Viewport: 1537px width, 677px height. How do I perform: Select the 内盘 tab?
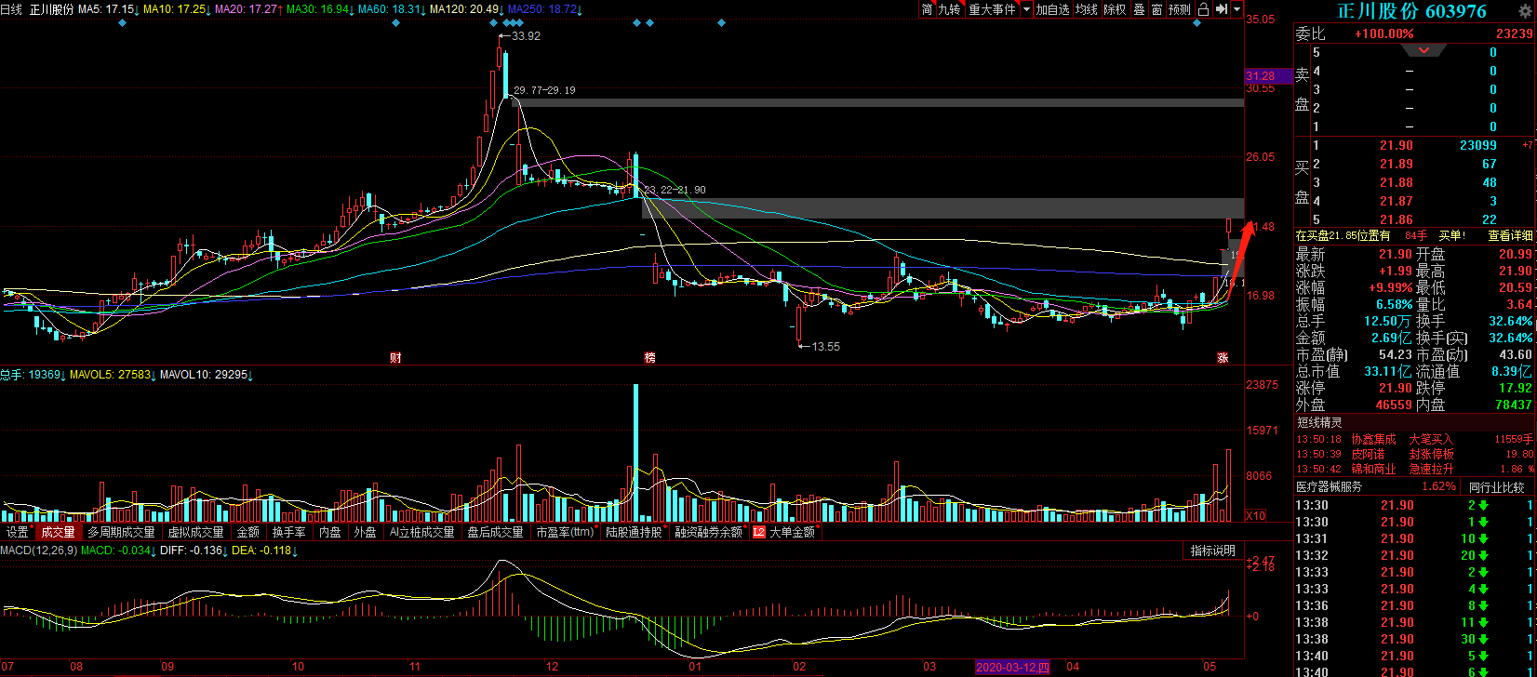(x=329, y=533)
